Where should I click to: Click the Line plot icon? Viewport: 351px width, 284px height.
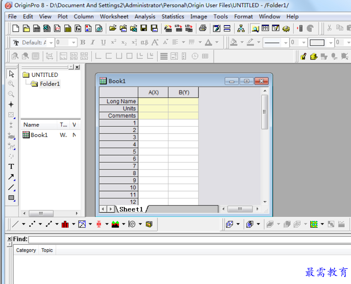[x=15, y=224]
